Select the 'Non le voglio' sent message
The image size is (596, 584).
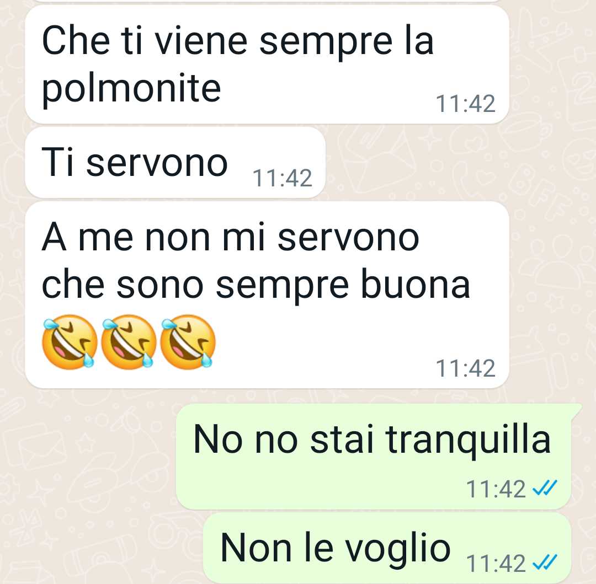click(x=387, y=548)
